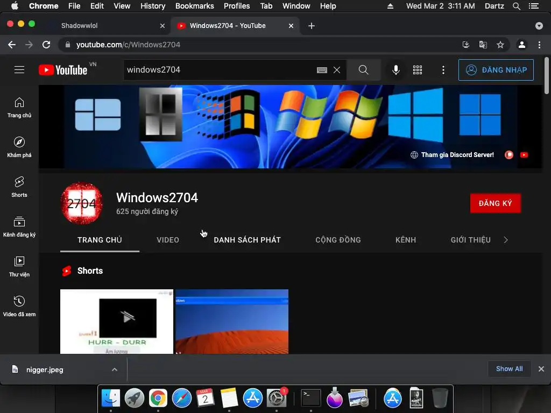Close the downloads bar

(541, 369)
